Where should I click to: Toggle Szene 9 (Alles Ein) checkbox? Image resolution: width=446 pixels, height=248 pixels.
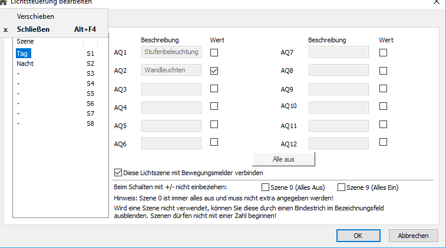[342, 187]
